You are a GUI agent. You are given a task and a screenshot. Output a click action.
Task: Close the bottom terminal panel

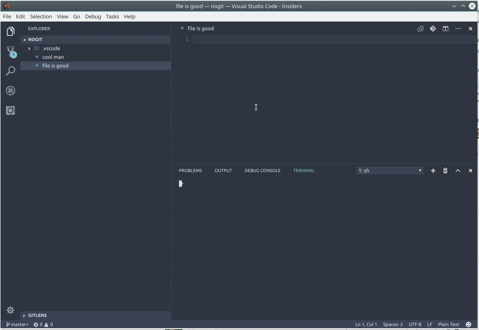point(471,171)
